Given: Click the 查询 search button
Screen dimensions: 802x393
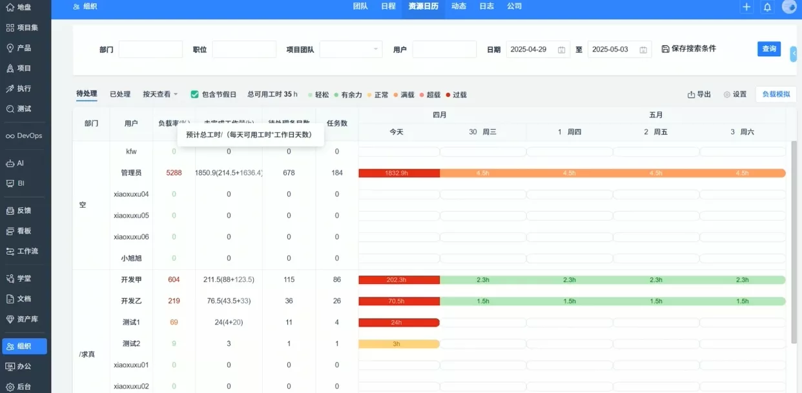Looking at the screenshot, I should coord(768,48).
